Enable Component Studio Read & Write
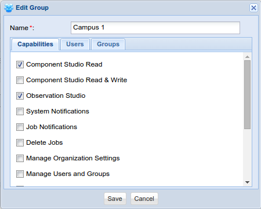Screen dimensions: 261x209 20,80
